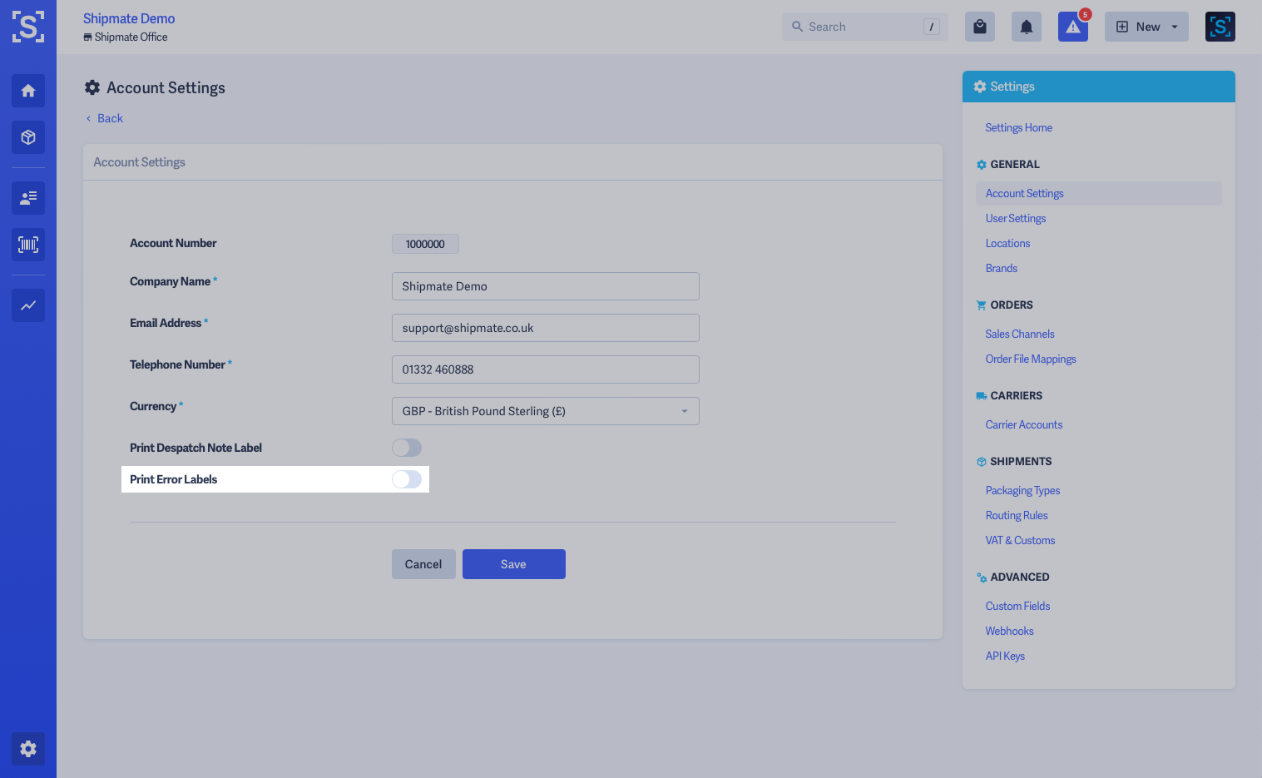1262x778 pixels.
Task: Open Carrier Accounts settings
Action: pos(1024,424)
